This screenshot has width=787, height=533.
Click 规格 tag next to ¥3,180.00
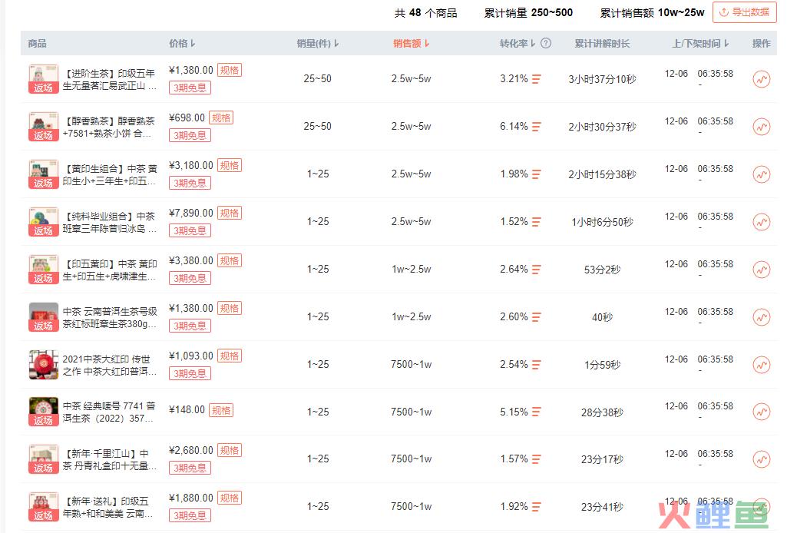pos(230,166)
